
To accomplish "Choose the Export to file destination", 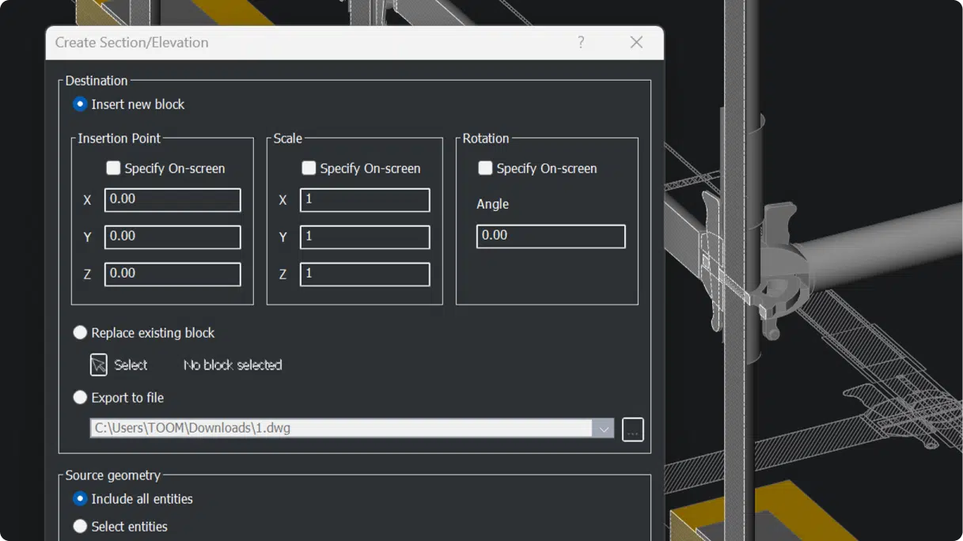I will tap(80, 397).
